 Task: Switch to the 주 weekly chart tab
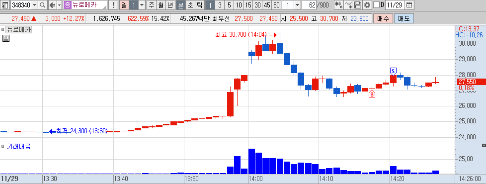[x=151, y=5]
